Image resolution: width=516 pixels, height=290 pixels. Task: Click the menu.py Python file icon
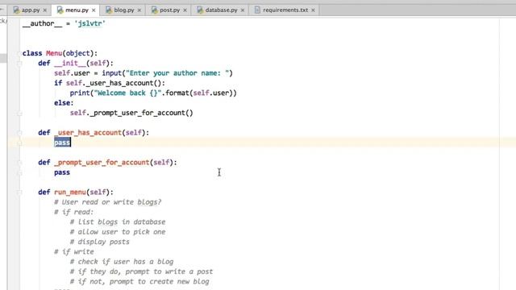[60, 10]
